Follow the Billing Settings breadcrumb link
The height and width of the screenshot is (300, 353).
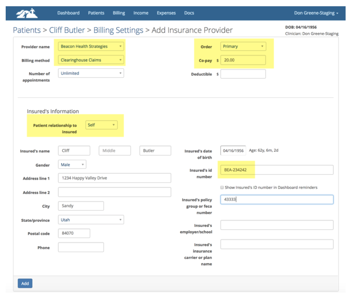click(118, 30)
